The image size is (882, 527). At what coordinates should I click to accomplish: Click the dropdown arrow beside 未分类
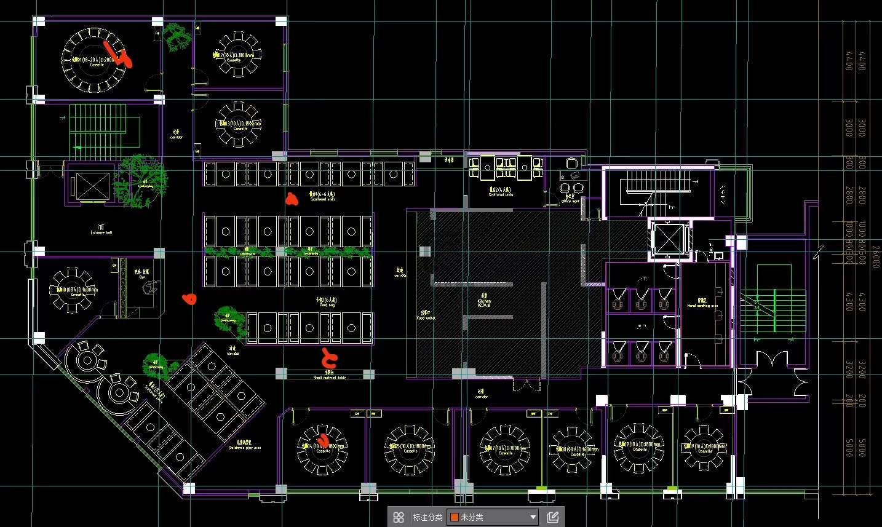[533, 517]
